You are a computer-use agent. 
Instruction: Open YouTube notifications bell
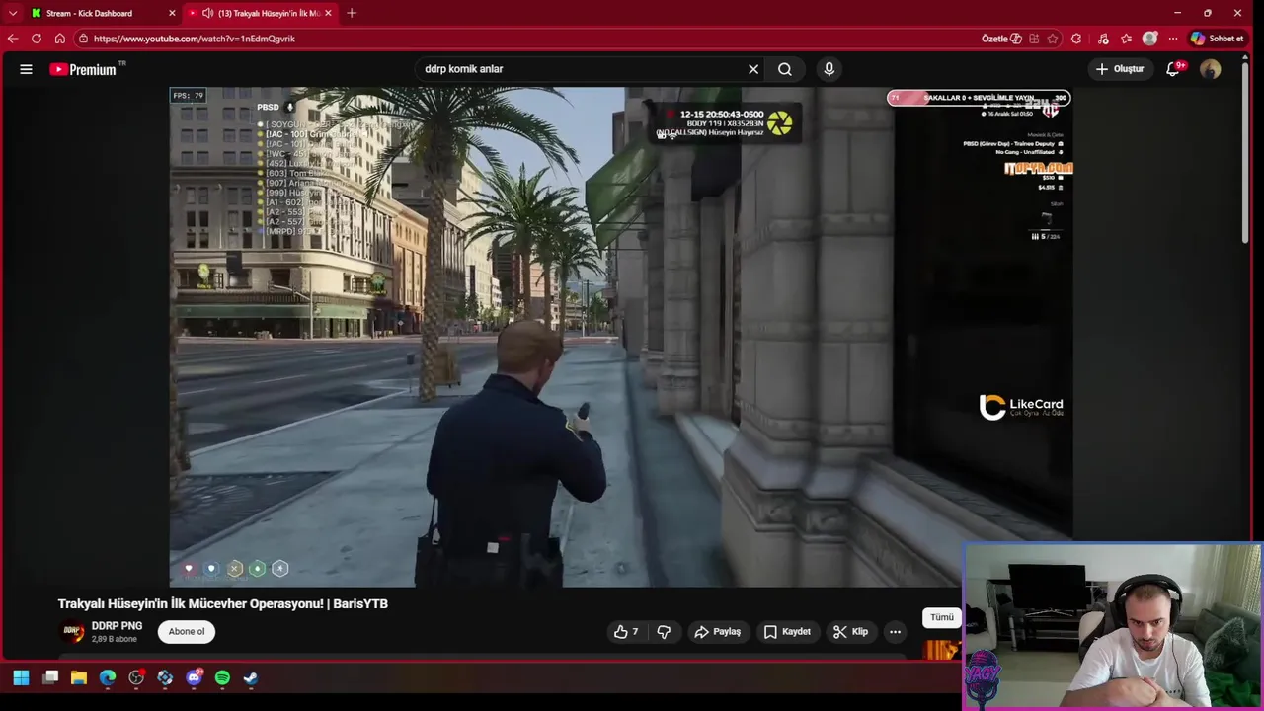pos(1173,69)
